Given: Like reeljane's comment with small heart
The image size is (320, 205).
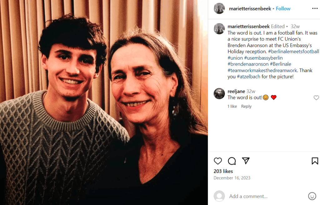Looking at the screenshot, I should [316, 98].
